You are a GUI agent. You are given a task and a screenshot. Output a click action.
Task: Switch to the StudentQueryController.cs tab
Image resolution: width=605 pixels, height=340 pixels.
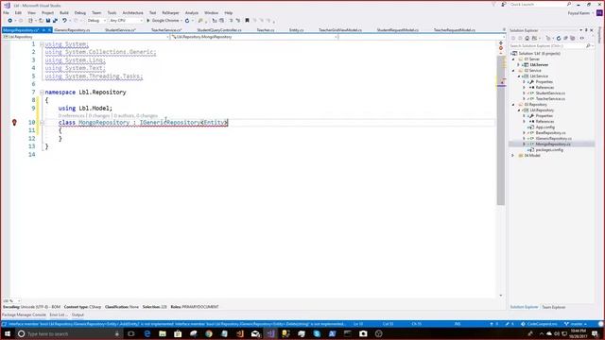[219, 29]
